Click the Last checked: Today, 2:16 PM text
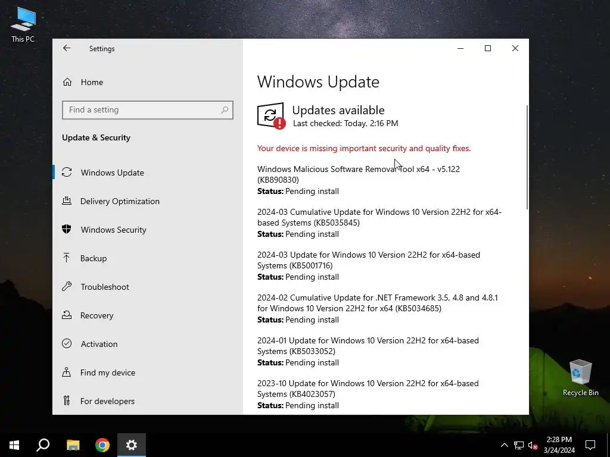Screen dimensions: 610x457 click(346, 124)
